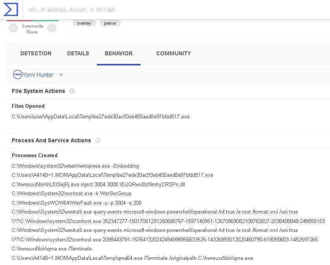Select the first wevtutil.exe query-events line
Screen dimensions: 330x265
[155, 212]
